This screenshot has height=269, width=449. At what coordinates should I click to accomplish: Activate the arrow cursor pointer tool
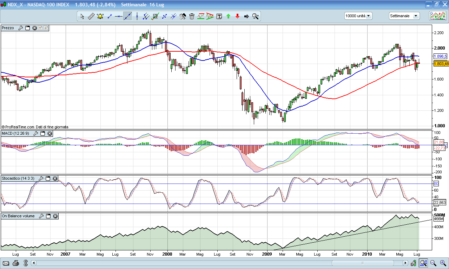point(82,16)
